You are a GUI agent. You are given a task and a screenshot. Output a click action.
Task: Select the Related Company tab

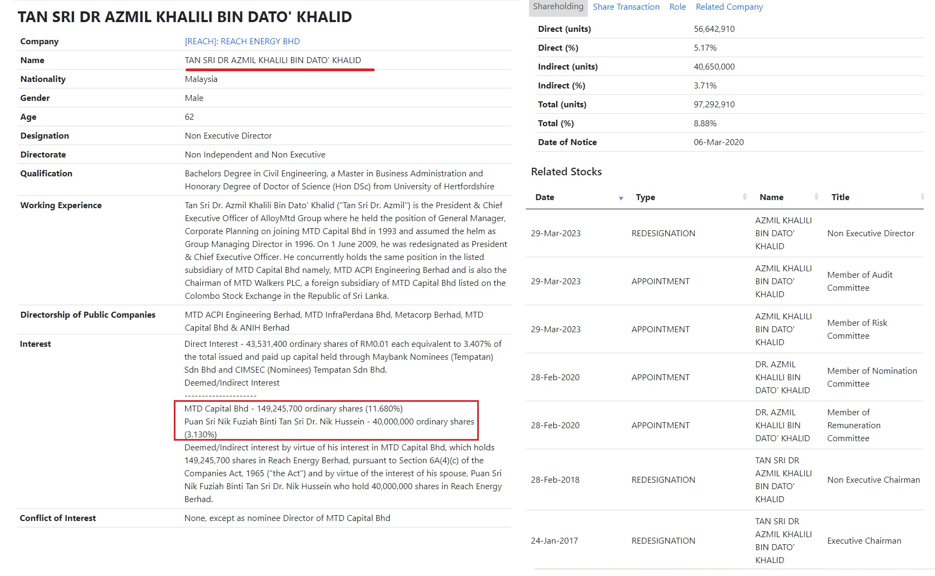[729, 6]
